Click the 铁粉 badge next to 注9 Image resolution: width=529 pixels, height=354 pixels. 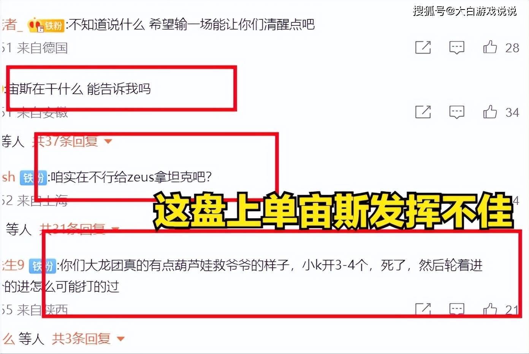(43, 265)
